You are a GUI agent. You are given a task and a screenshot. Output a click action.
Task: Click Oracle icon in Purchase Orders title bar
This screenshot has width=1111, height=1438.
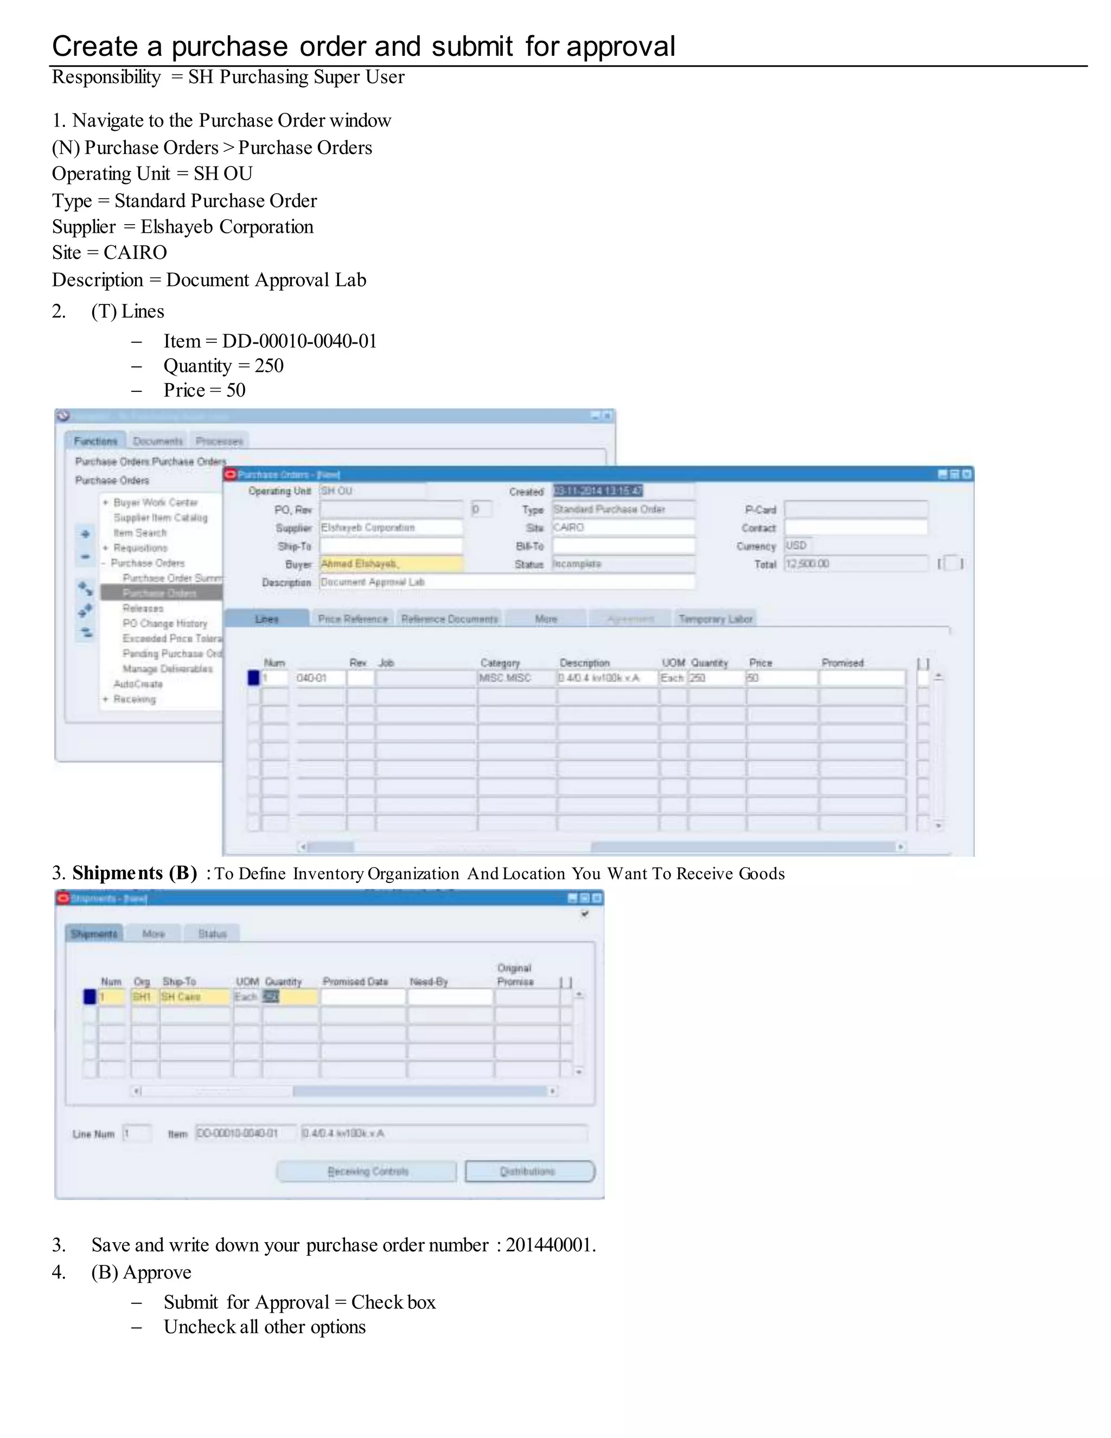pyautogui.click(x=231, y=475)
